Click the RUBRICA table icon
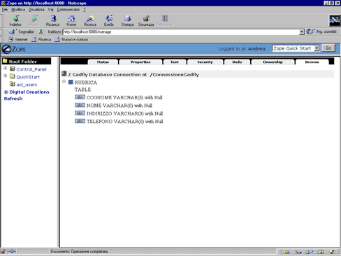 click(71, 82)
